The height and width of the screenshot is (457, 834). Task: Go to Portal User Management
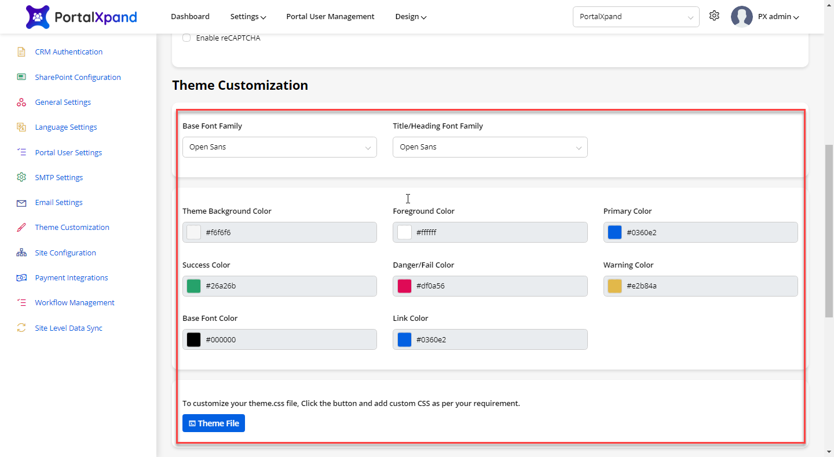coord(330,17)
